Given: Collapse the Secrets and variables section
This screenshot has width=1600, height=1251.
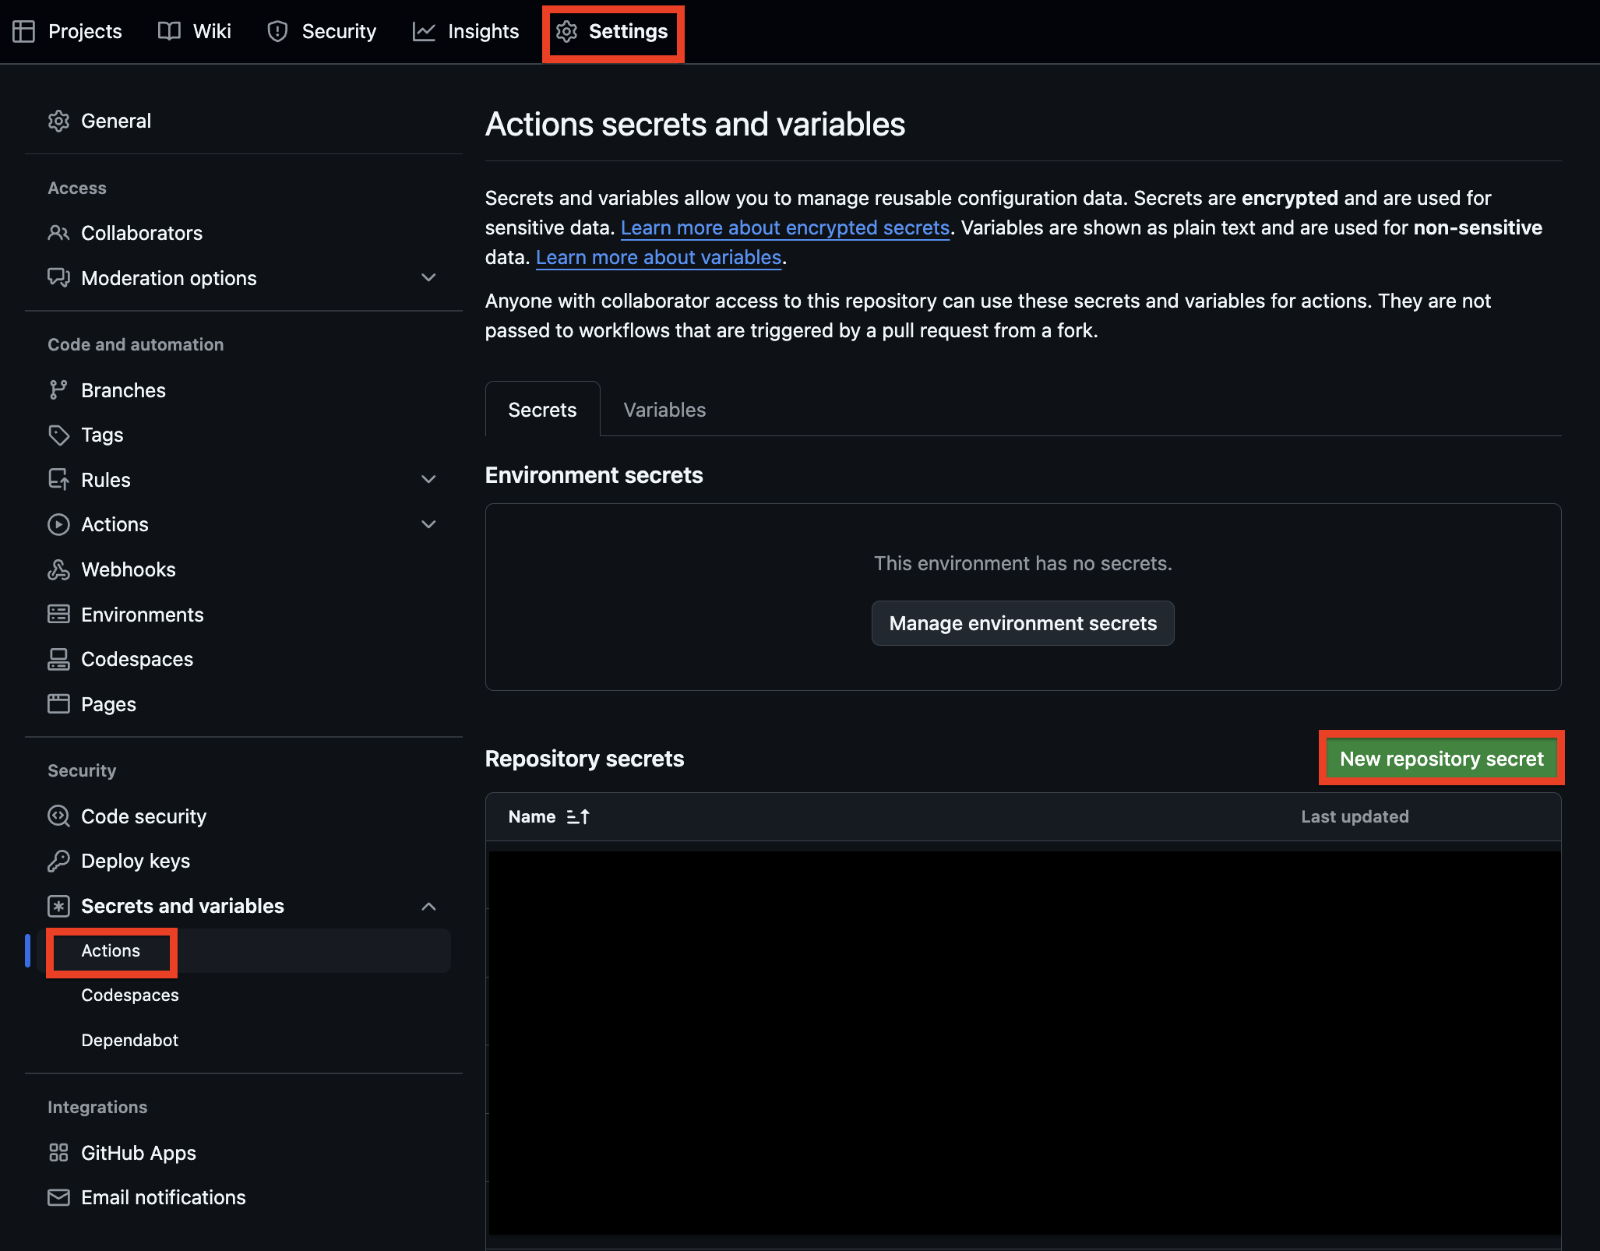Looking at the screenshot, I should pyautogui.click(x=428, y=906).
